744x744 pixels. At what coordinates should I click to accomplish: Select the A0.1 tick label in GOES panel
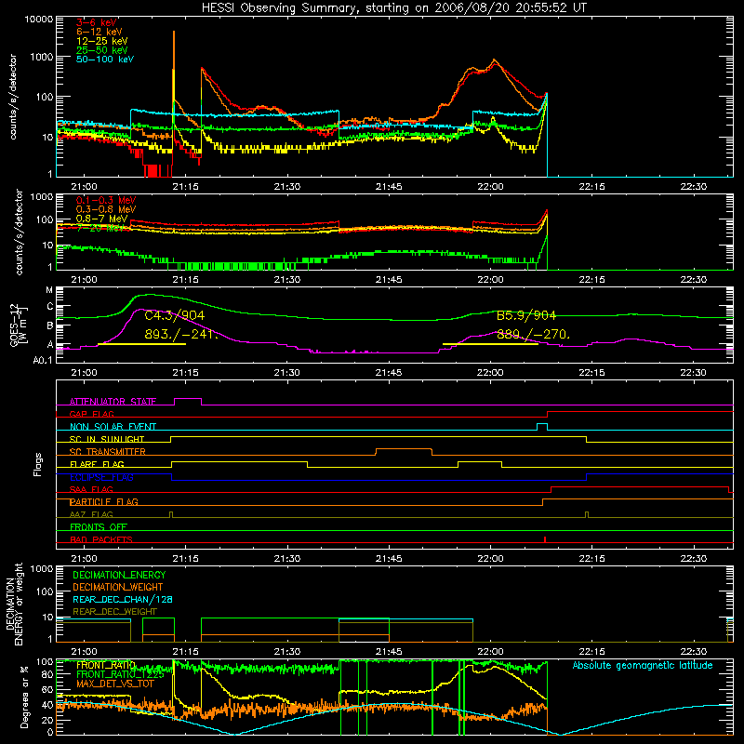pos(43,361)
